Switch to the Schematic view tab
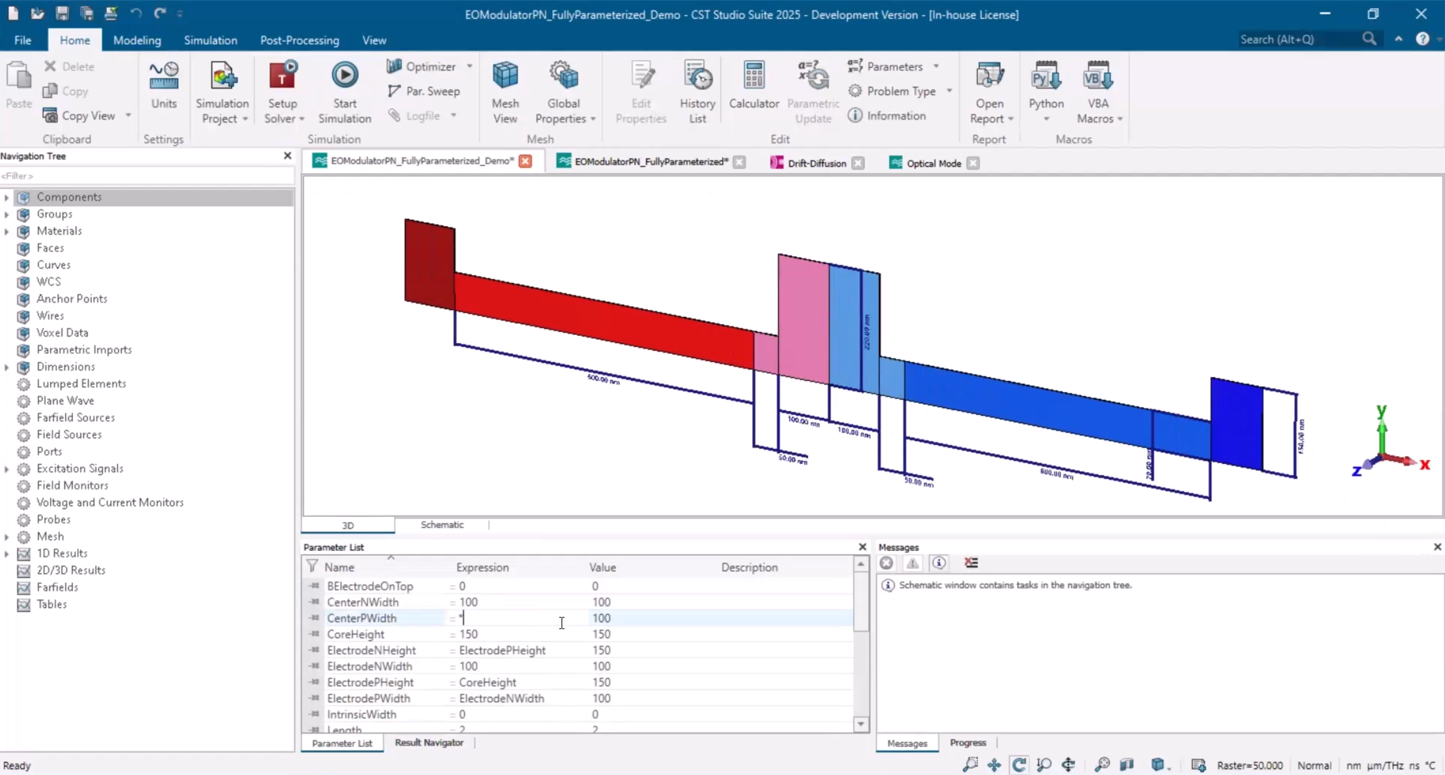This screenshot has width=1445, height=775. point(442,525)
